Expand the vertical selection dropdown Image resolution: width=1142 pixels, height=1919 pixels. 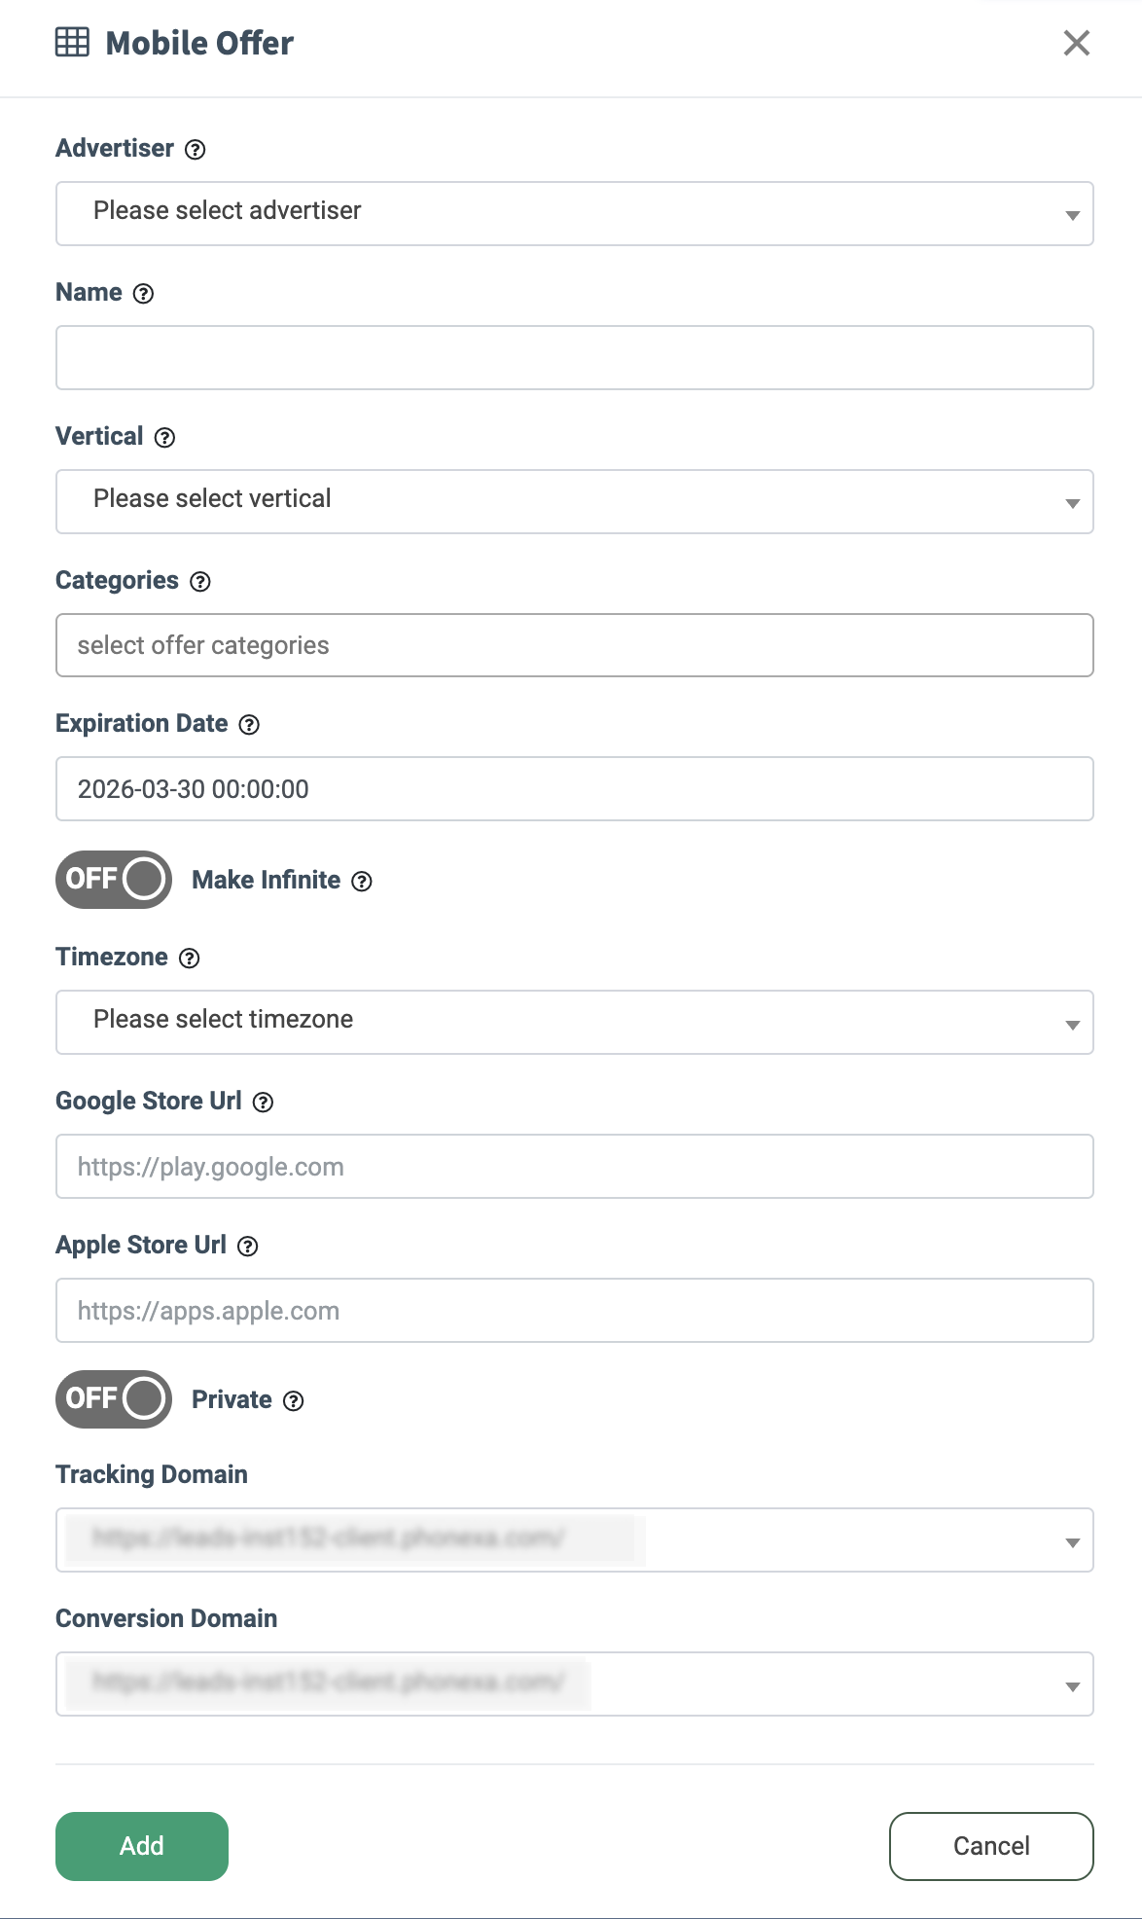tap(574, 502)
